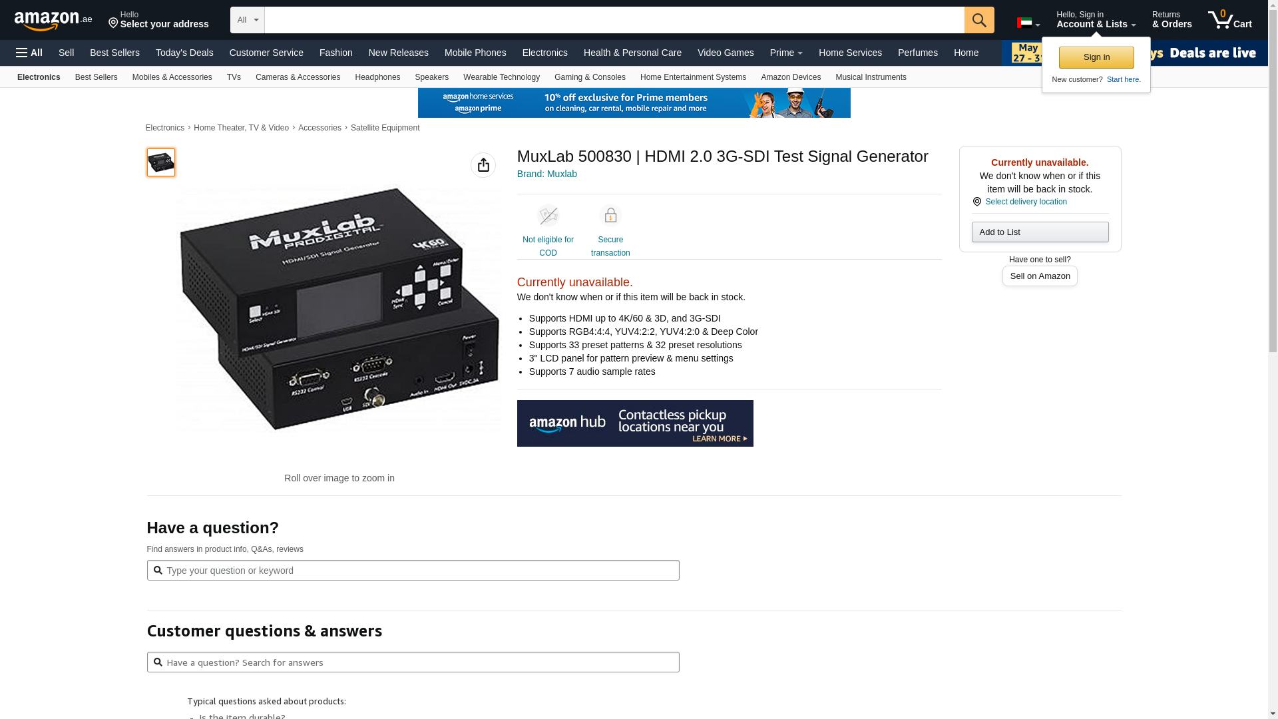Click the Not eligible for COD icon
Image resolution: width=1278 pixels, height=719 pixels.
[548, 216]
